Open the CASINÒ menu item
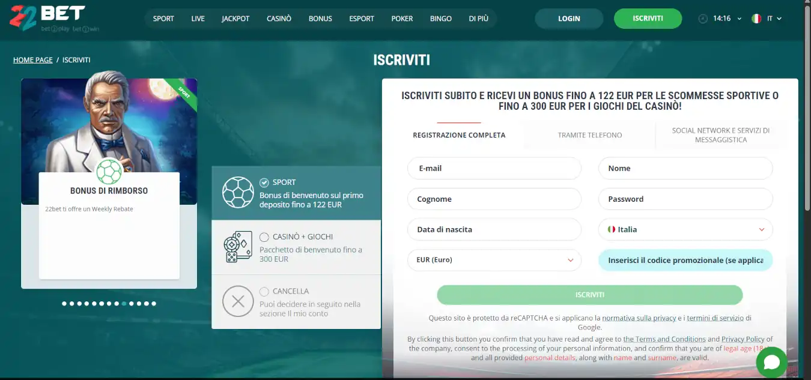 (279, 19)
